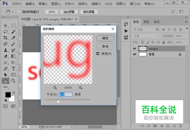Select the Eyedropper tool

13,38
